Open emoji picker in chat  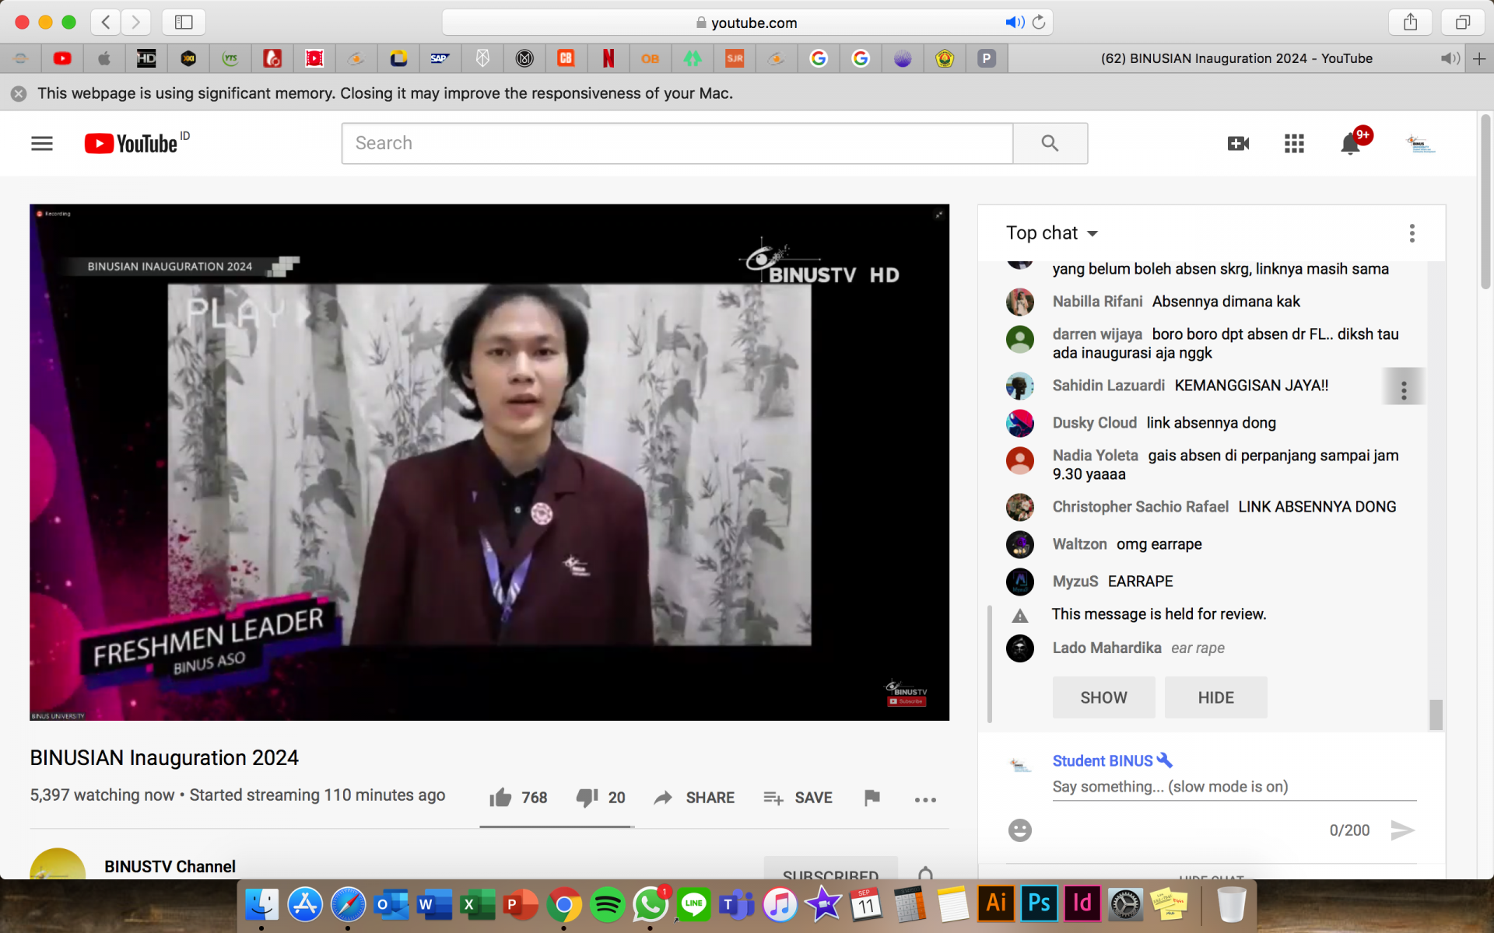(x=1019, y=830)
